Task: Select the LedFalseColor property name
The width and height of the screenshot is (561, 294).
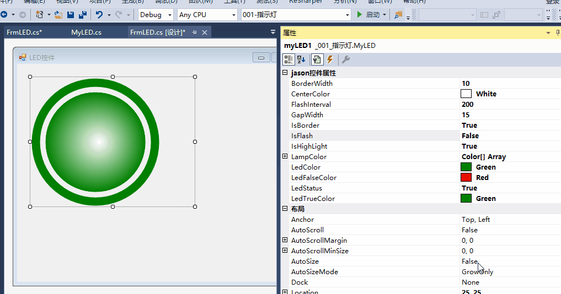Action: 314,177
